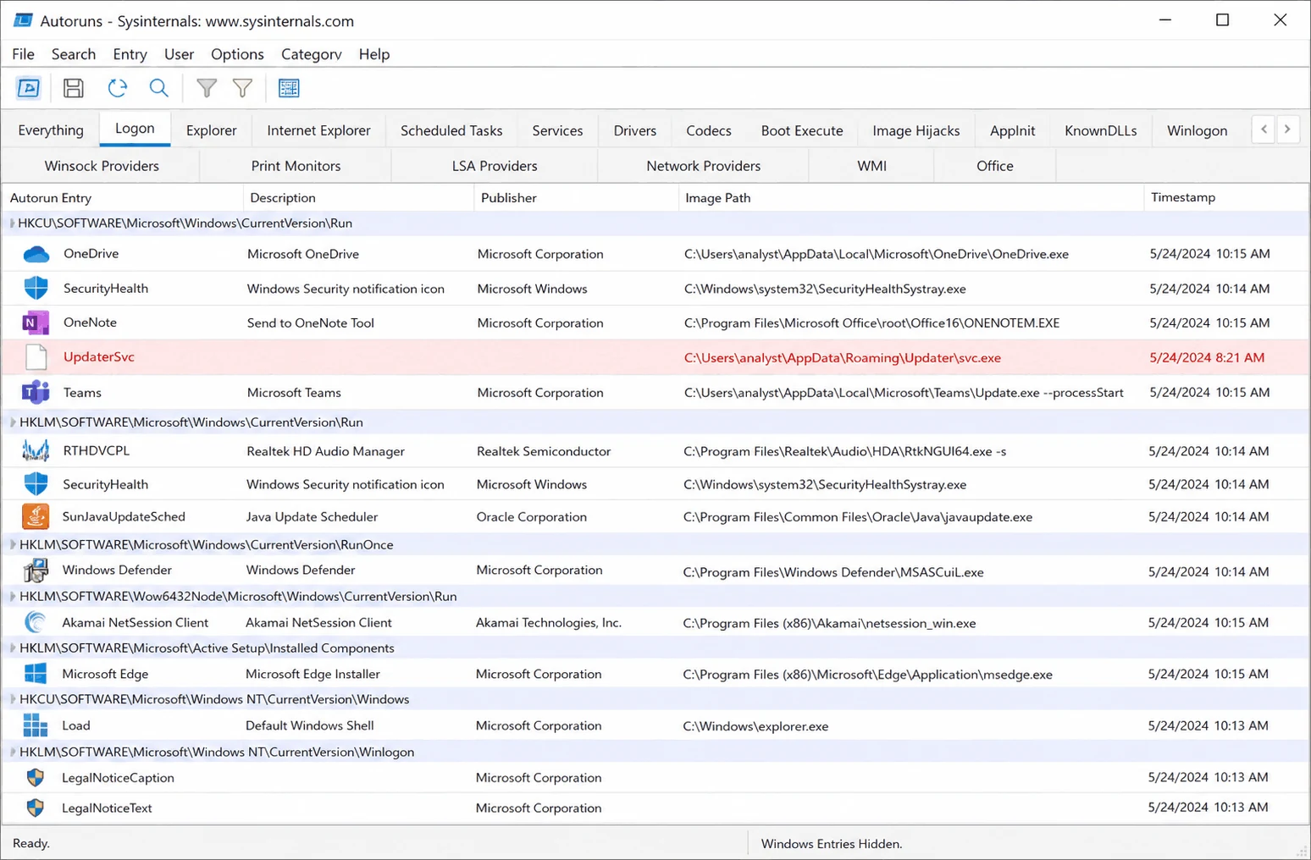The image size is (1311, 860).
Task: Switch to the WMI tab
Action: (871, 166)
